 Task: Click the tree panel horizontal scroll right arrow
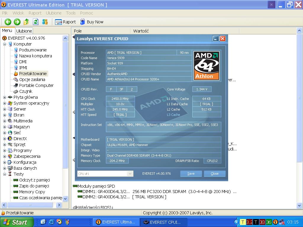click(x=59, y=205)
